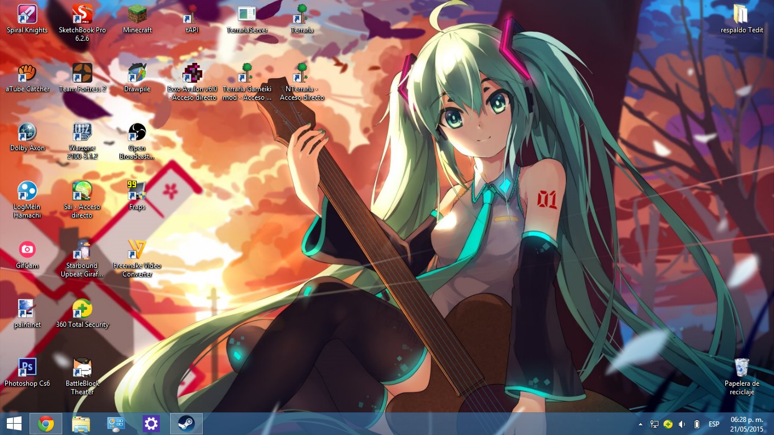
Task: Launch SketchBook Pro 6.2.6 icon
Action: coord(82,14)
